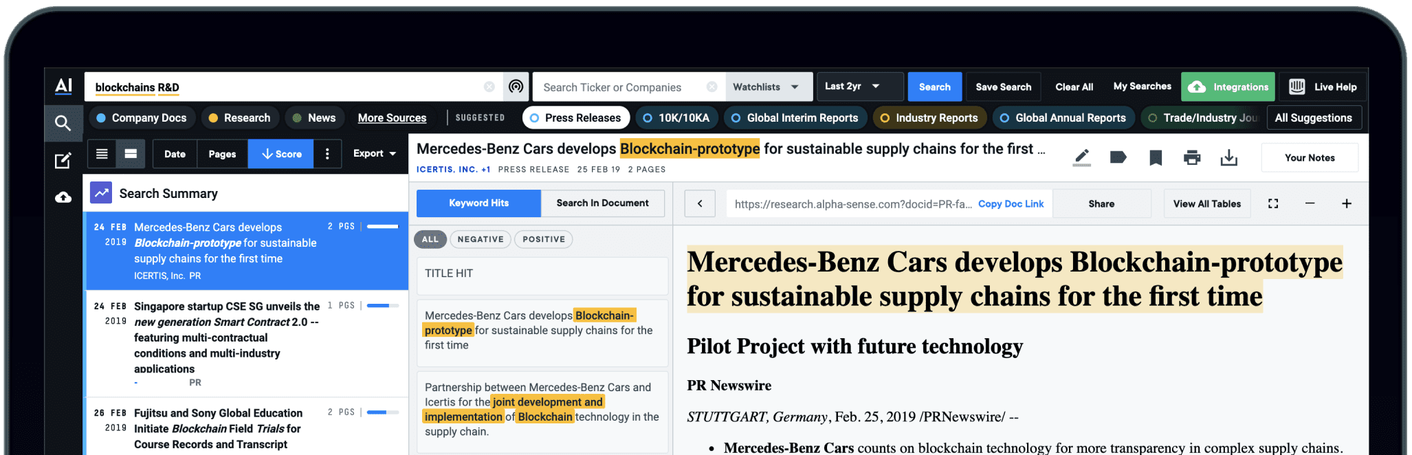Click the TITLE HIT keyword card
This screenshot has width=1412, height=455.
click(x=542, y=276)
